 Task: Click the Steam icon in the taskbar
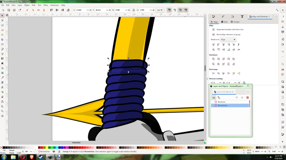click(x=41, y=156)
